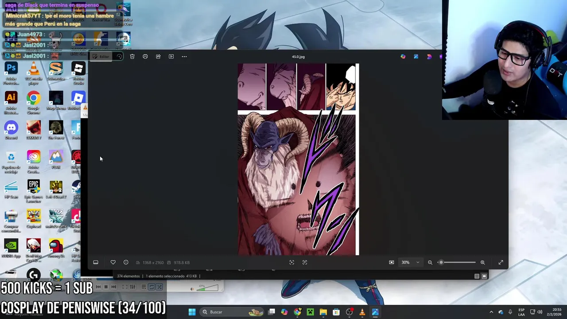Click the 1368 x 2160 dimensions text
This screenshot has height=319, width=567.
pos(153,263)
